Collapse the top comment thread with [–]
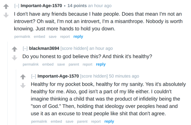The width and height of the screenshot is (191, 125). click(x=17, y=6)
